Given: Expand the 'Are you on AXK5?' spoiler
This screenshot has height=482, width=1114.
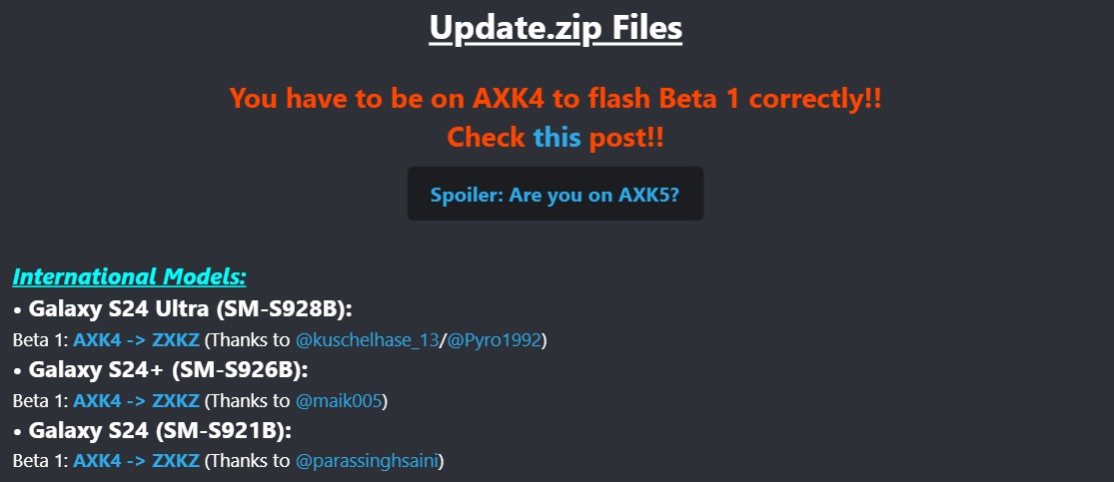Looking at the screenshot, I should click(x=555, y=194).
